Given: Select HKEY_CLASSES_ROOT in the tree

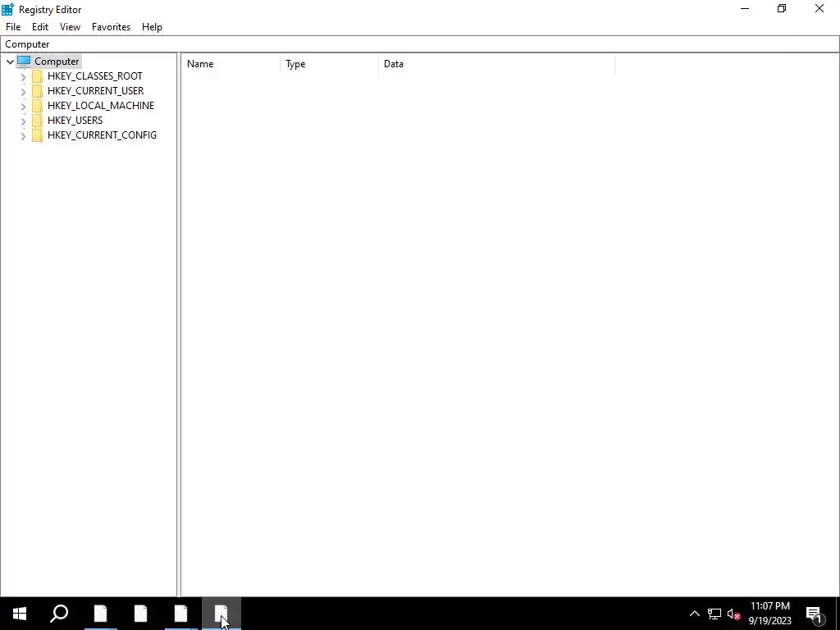Looking at the screenshot, I should pos(95,76).
